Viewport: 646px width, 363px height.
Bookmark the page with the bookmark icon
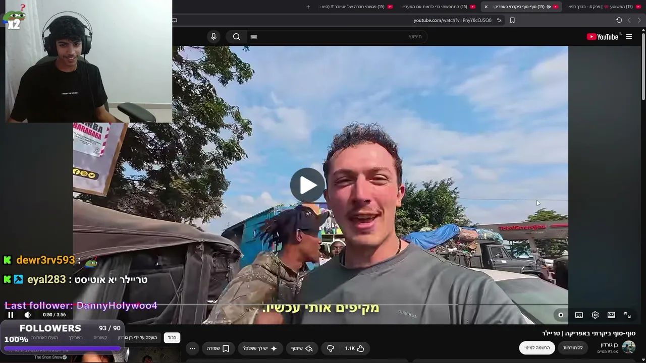(x=512, y=20)
